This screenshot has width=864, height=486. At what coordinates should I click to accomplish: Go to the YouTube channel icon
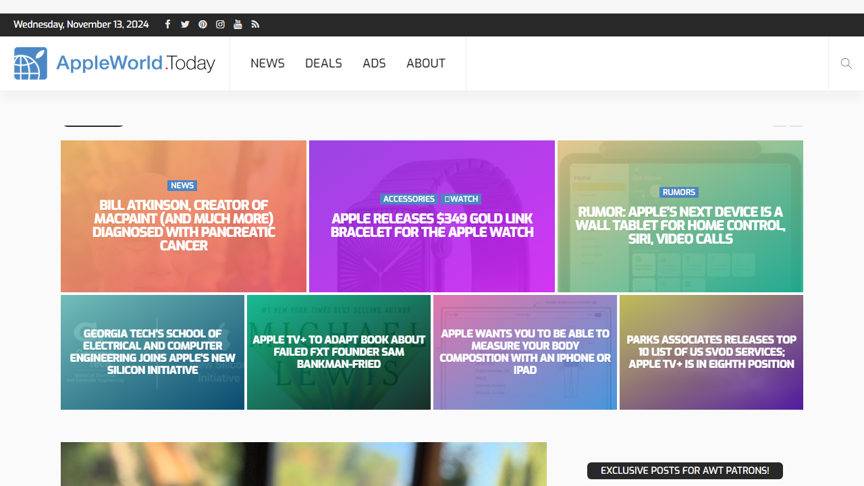pyautogui.click(x=238, y=24)
